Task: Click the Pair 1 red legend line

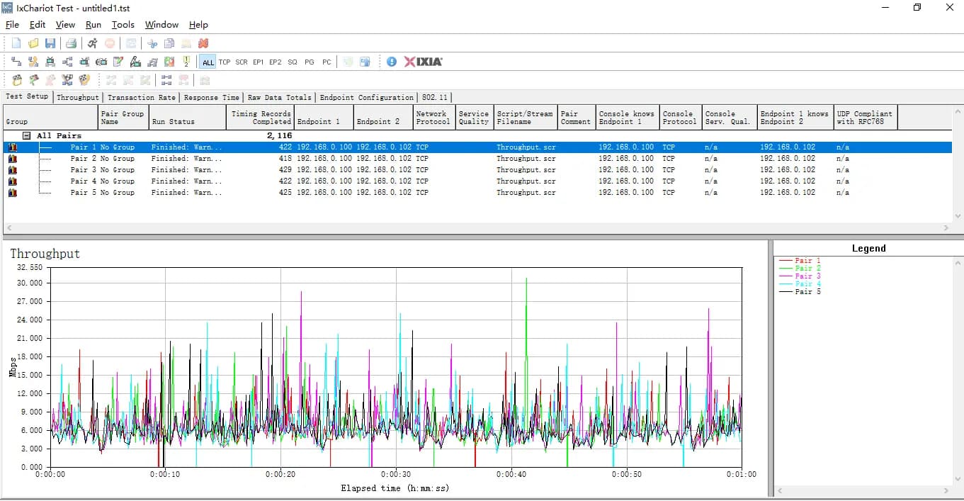Action: tap(786, 261)
